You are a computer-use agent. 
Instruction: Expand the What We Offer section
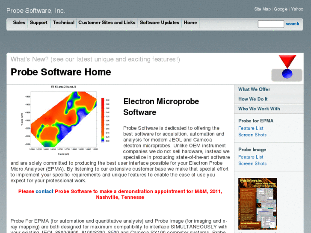coord(269,89)
